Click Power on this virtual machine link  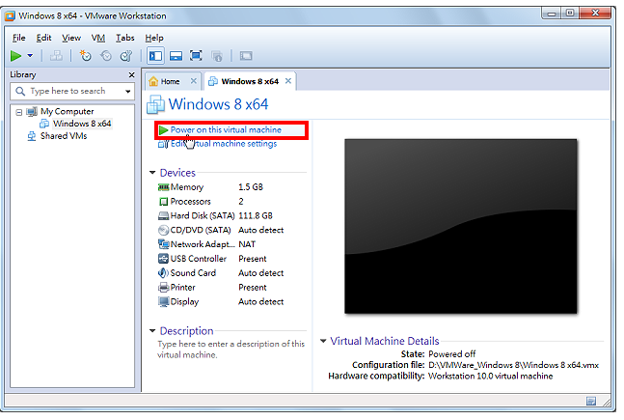(x=226, y=130)
